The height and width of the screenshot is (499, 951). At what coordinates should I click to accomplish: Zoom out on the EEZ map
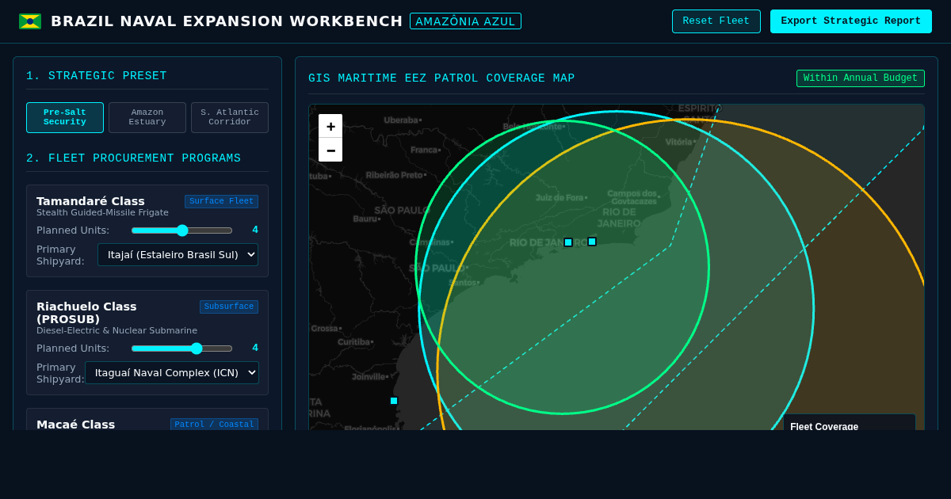[330, 150]
